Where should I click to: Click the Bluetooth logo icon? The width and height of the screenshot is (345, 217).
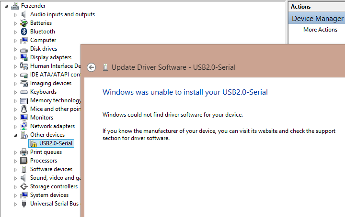tap(24, 32)
